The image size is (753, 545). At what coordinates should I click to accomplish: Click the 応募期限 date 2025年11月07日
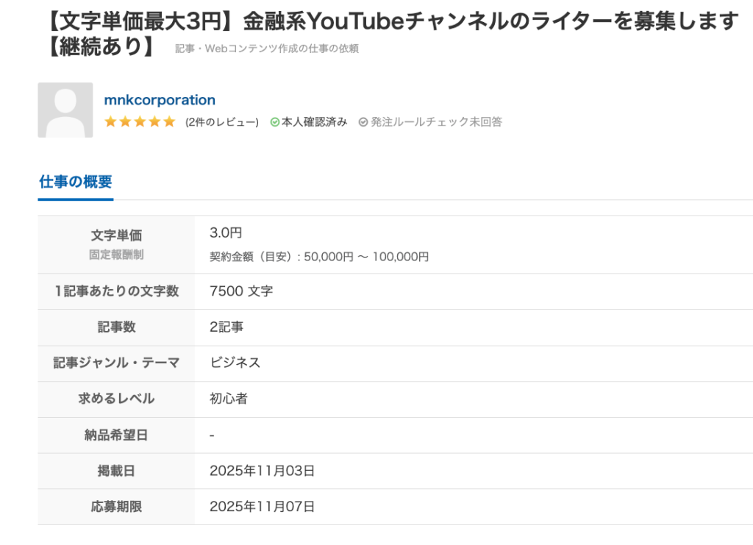[263, 506]
